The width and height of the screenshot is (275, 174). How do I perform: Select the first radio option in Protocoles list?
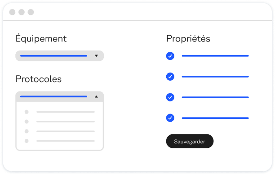pyautogui.click(x=27, y=112)
